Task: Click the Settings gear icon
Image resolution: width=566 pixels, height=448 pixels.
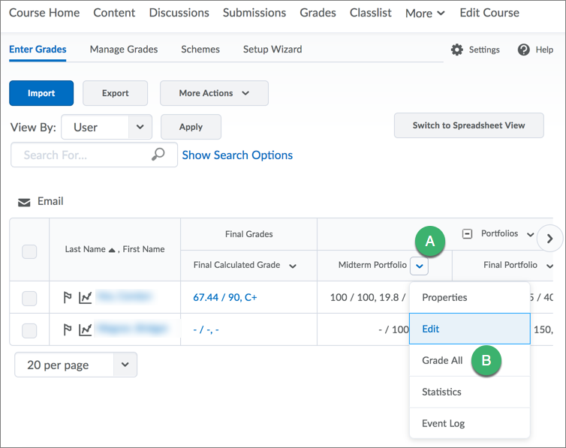Action: (457, 50)
